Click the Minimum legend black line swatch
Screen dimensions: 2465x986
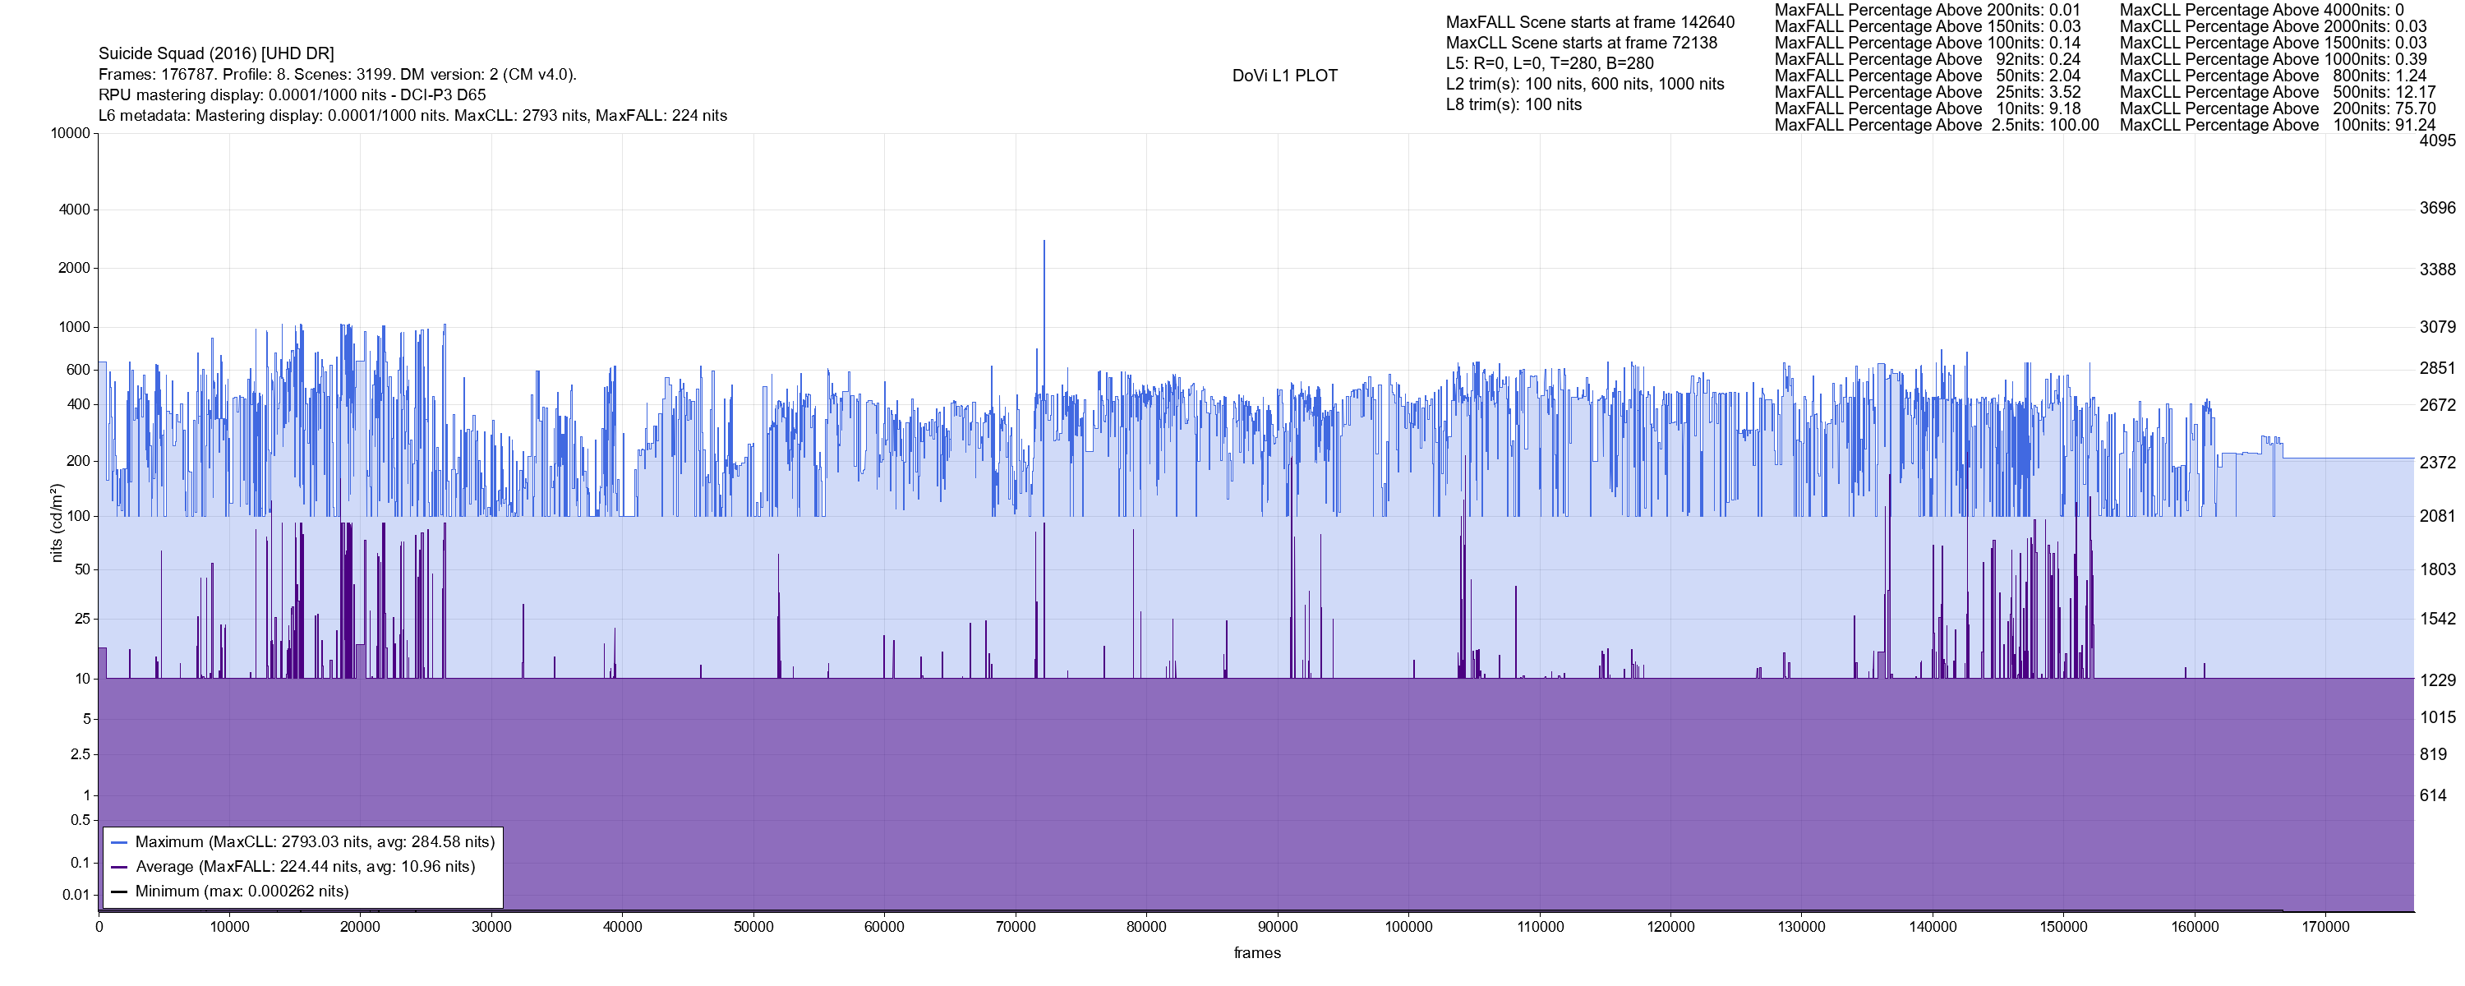click(x=118, y=892)
